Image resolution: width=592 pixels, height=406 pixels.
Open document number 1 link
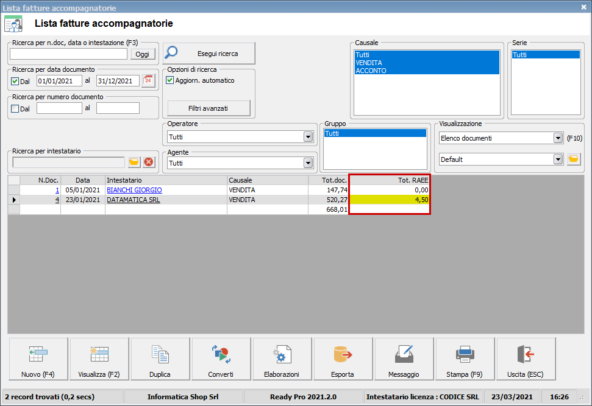coord(57,190)
